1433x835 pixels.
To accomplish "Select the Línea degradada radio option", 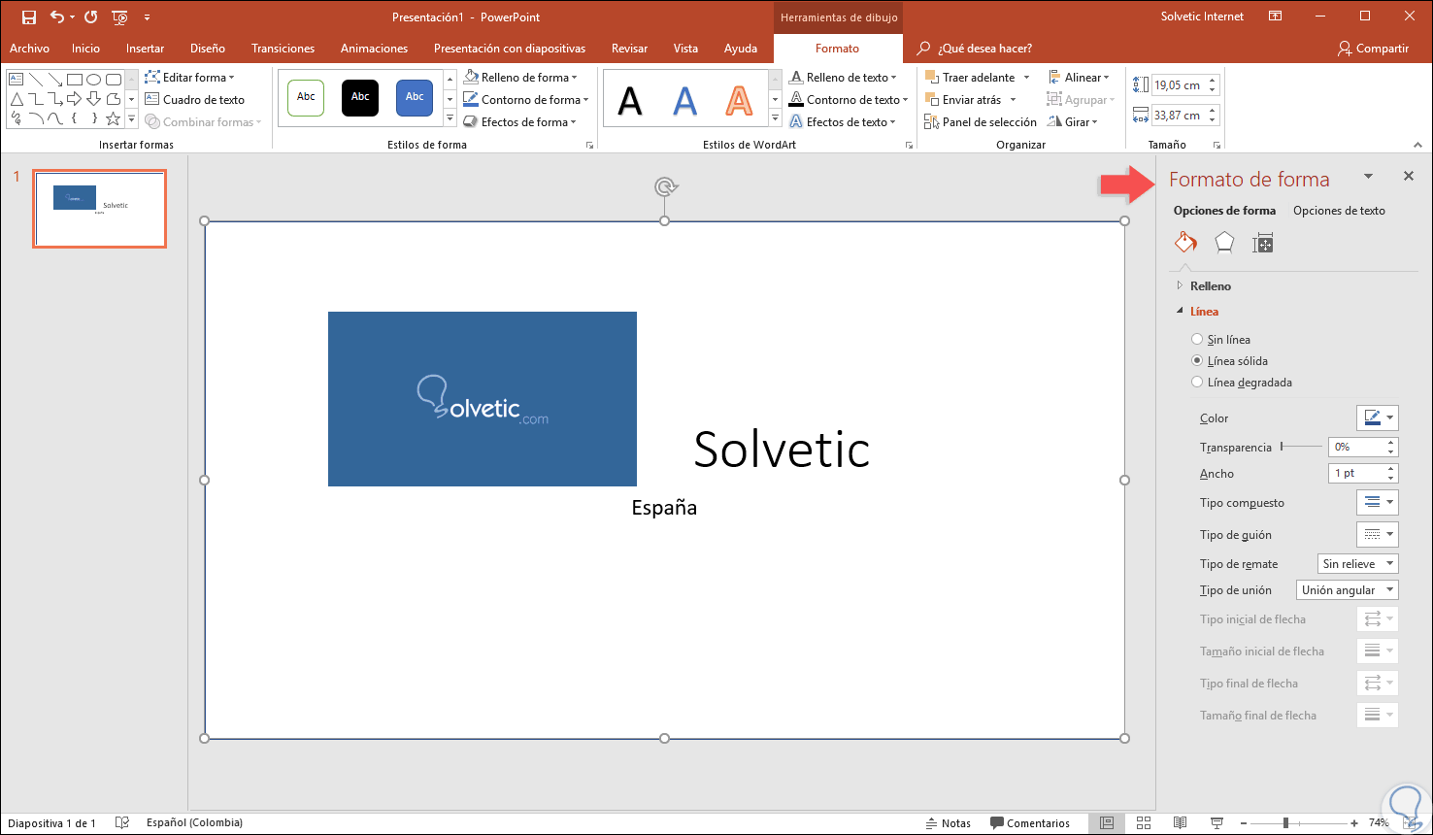I will (x=1197, y=383).
